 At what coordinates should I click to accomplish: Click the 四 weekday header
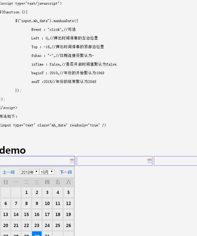[x=47, y=182]
